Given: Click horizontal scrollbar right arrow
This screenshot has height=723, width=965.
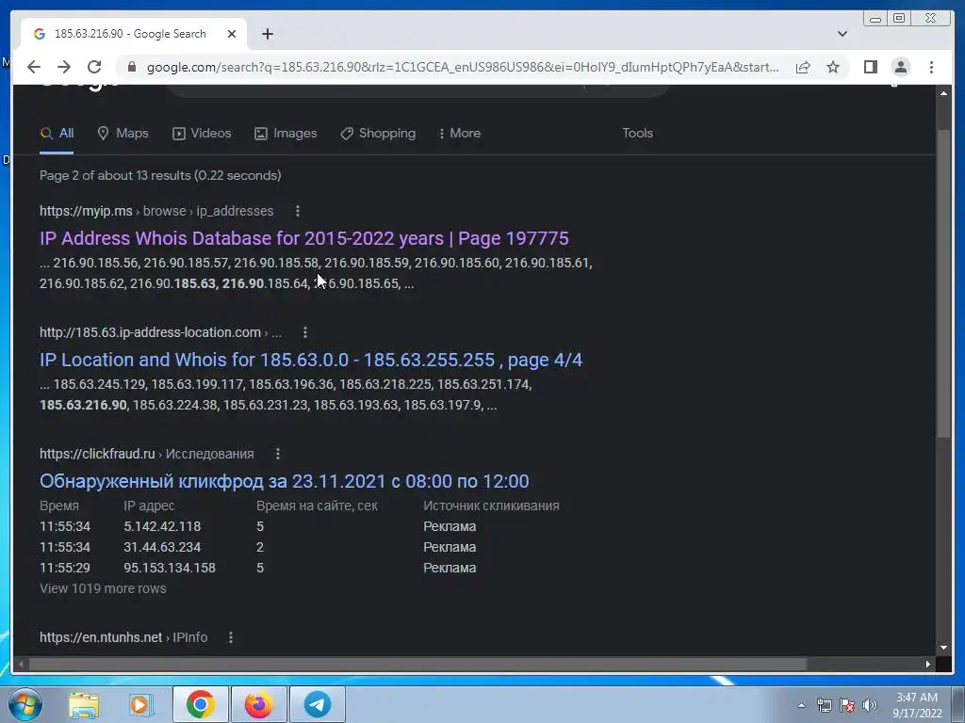Looking at the screenshot, I should (928, 664).
